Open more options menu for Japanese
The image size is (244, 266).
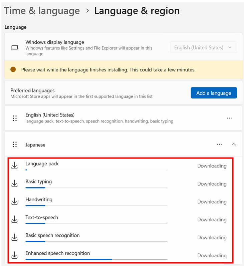[219, 145]
